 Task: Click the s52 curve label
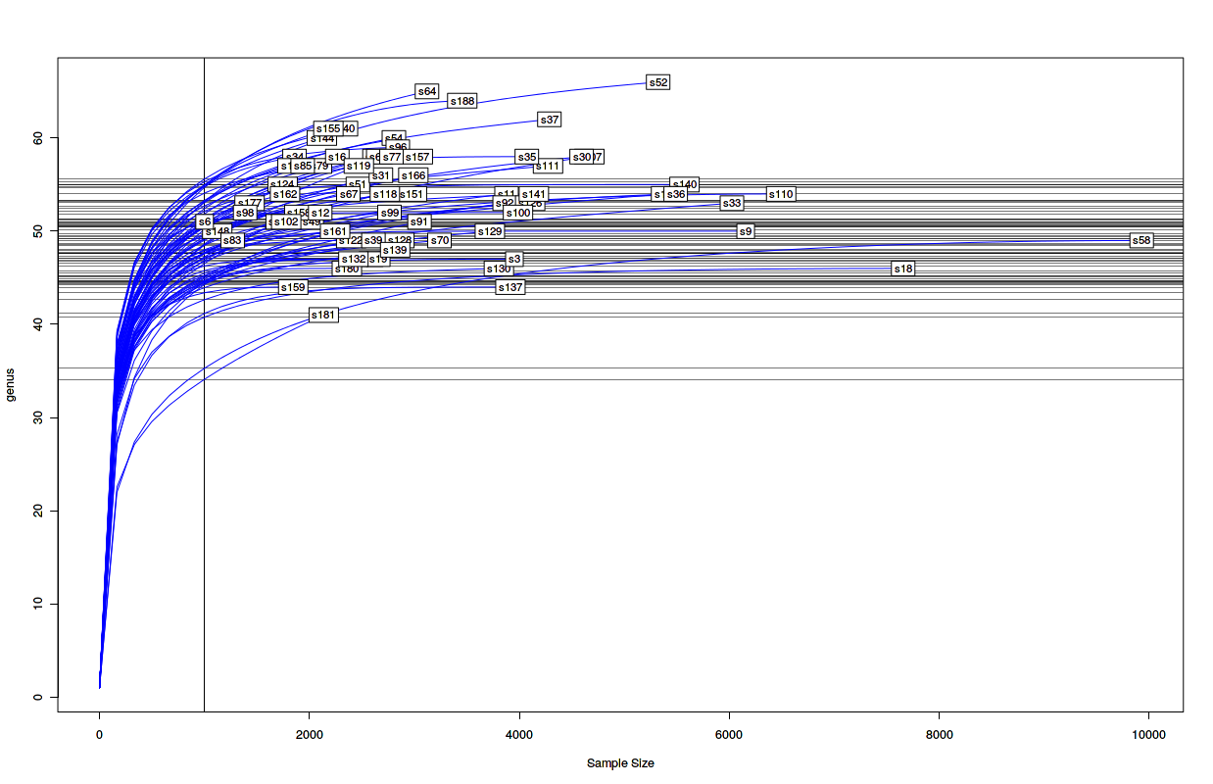tap(657, 82)
